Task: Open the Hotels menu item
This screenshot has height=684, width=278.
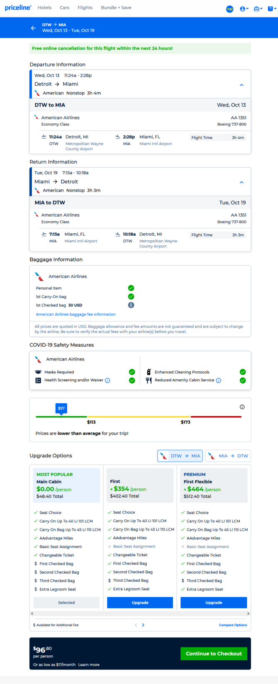Action: (44, 7)
